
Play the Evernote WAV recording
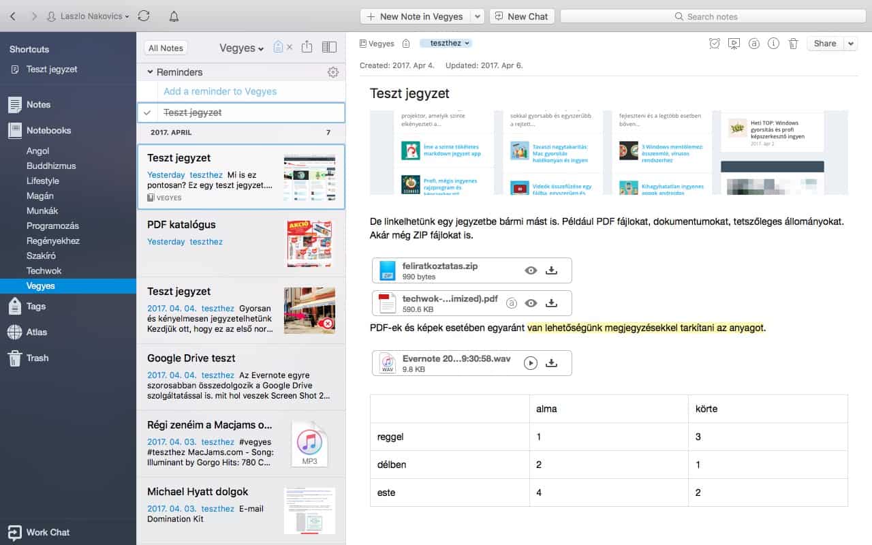click(x=531, y=363)
